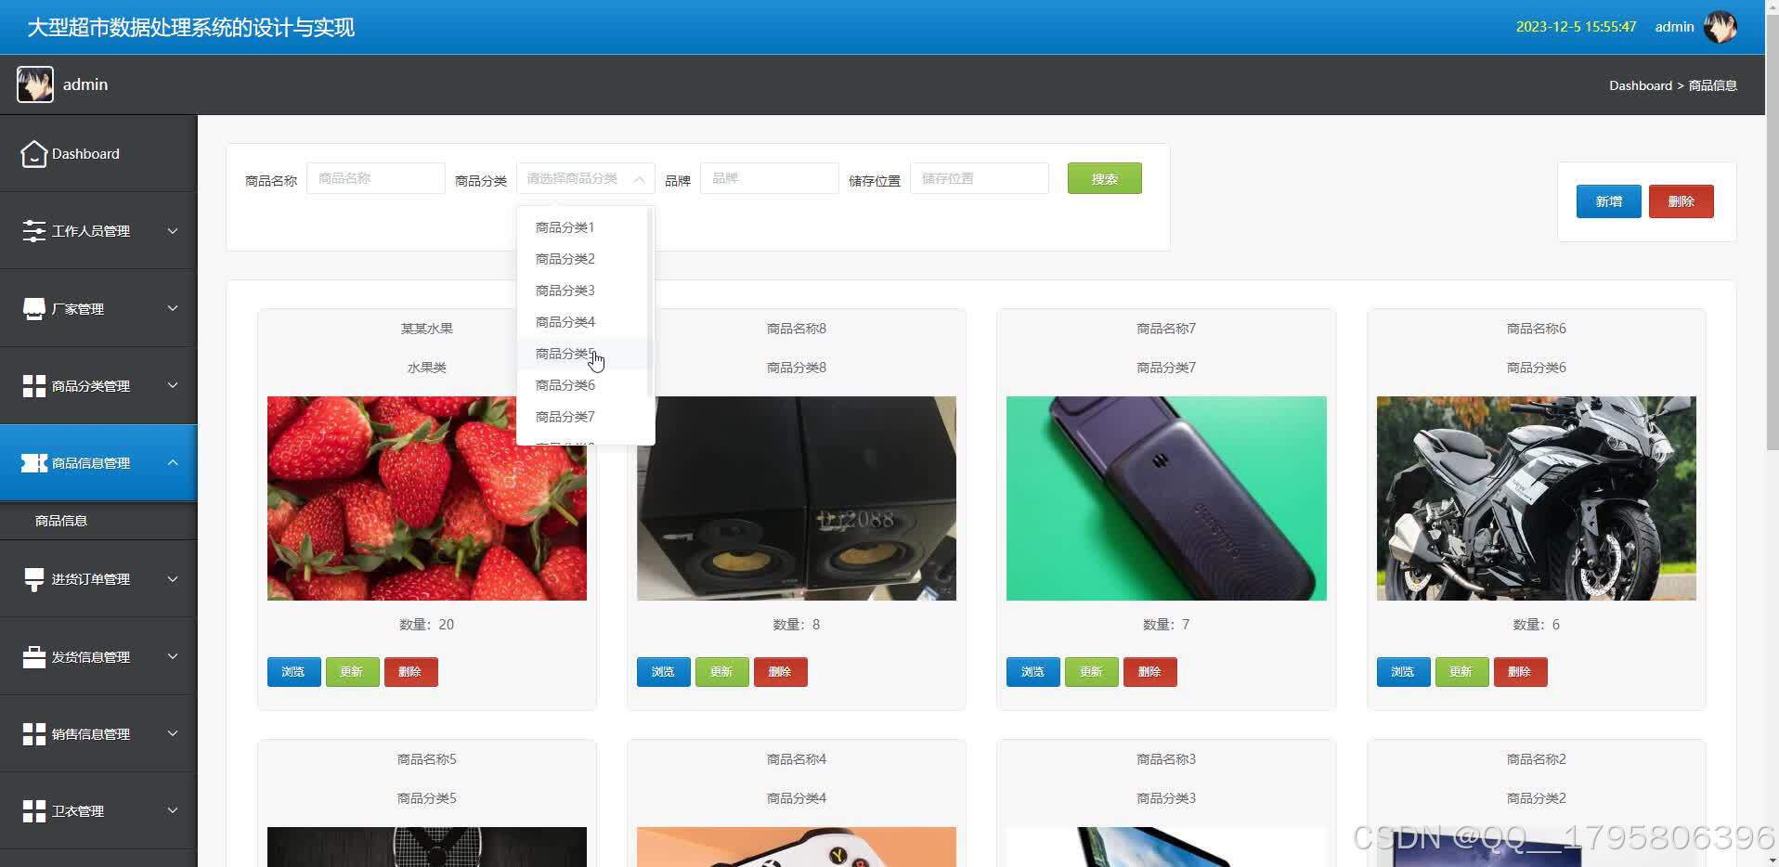The width and height of the screenshot is (1779, 867).
Task: Click 浏览 on the 商品名称8 card
Action: [663, 672]
